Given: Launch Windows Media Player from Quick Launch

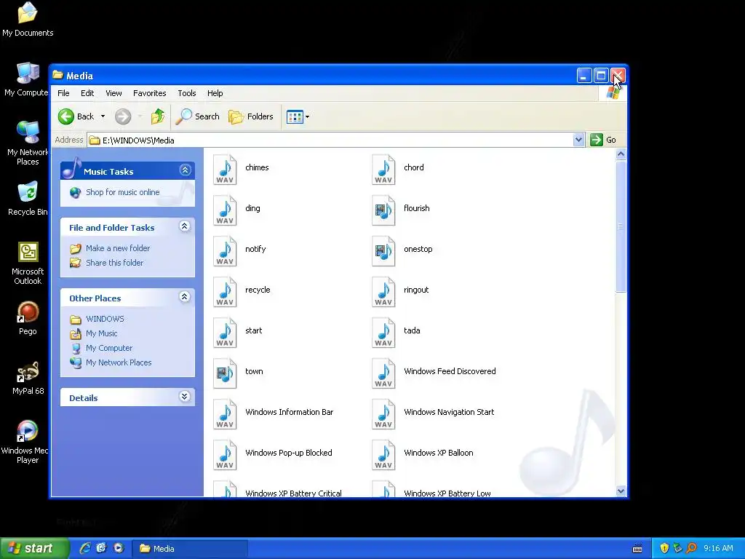Looking at the screenshot, I should click(119, 548).
